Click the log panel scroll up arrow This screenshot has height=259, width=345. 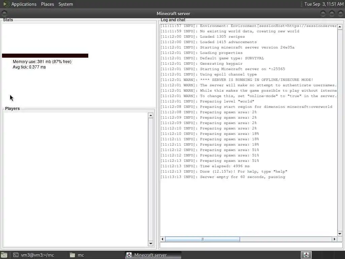(x=340, y=27)
